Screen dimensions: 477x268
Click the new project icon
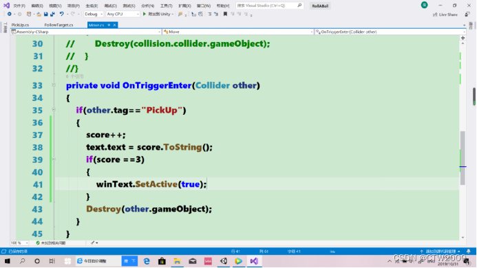(x=29, y=14)
